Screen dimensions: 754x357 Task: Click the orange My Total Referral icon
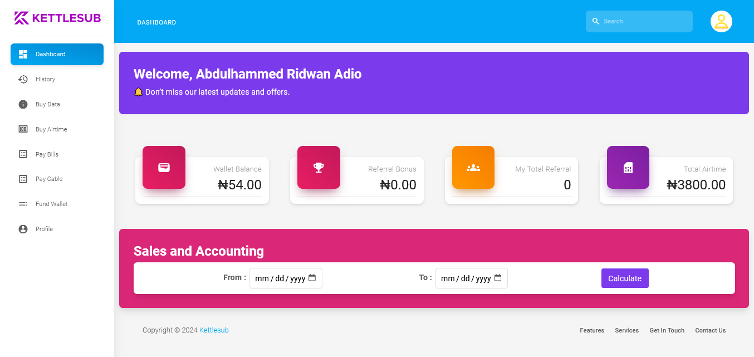[473, 167]
